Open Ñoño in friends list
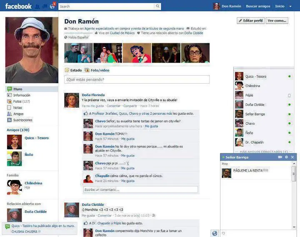 [29, 155]
